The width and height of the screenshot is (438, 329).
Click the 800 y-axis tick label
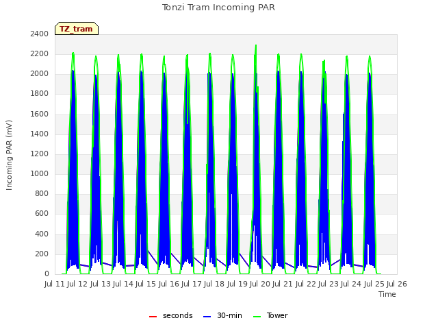(42, 193)
